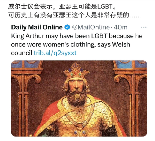Click the @MailOnline handle
155x141 pixels.
[x=91, y=27]
